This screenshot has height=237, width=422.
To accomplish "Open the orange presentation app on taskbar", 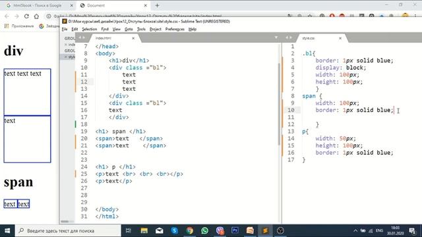I will point(250,230).
